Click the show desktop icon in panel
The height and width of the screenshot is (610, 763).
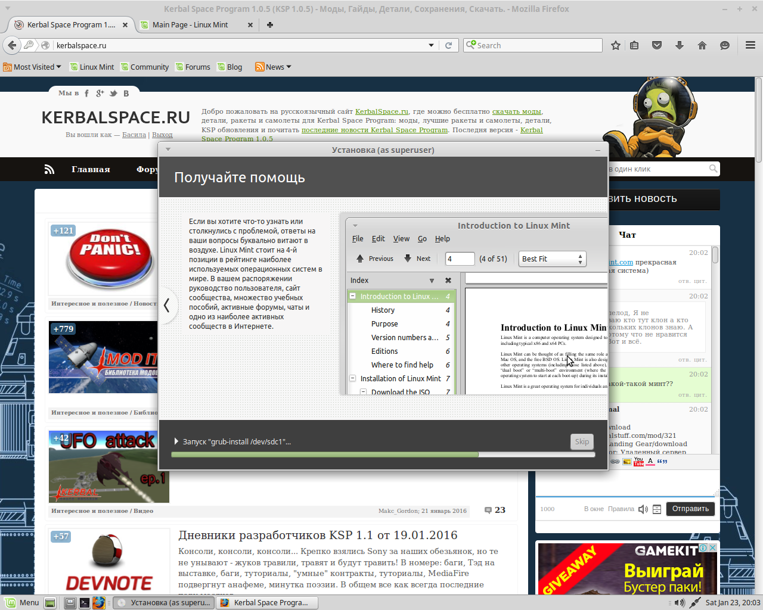coord(50,603)
